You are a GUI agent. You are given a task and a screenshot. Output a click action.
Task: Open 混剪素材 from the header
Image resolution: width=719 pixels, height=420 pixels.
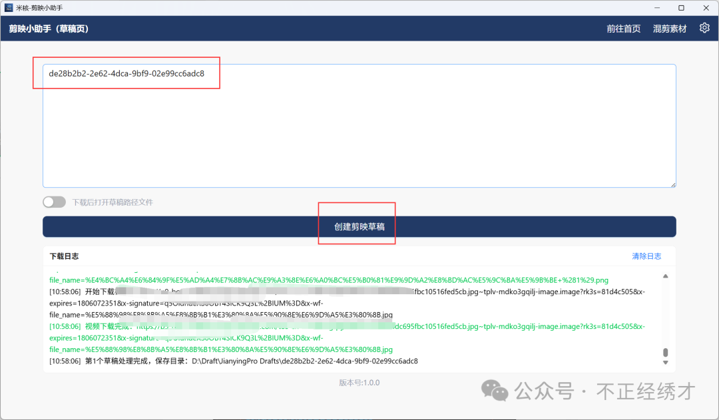coord(669,29)
